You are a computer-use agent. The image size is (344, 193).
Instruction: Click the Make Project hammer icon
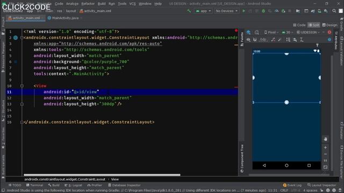tap(189, 11)
